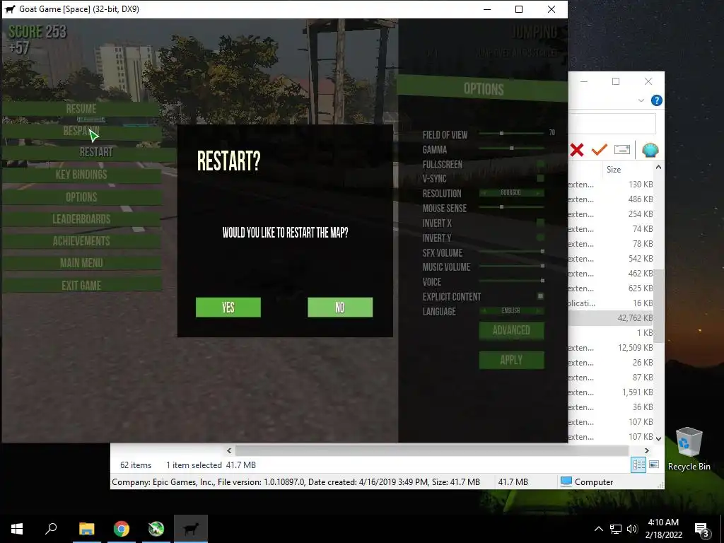Open File Explorer from taskbar
Screen dimensions: 724x543
click(x=86, y=529)
